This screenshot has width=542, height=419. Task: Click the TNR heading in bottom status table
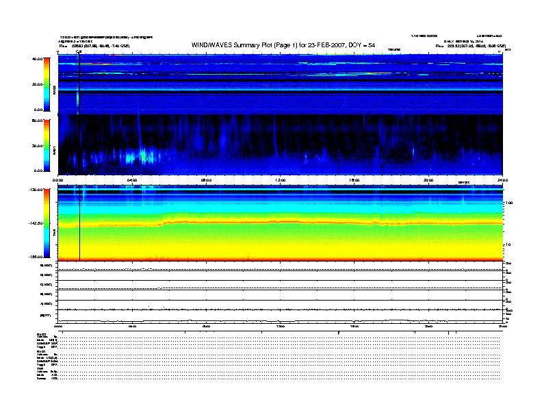pos(40,368)
